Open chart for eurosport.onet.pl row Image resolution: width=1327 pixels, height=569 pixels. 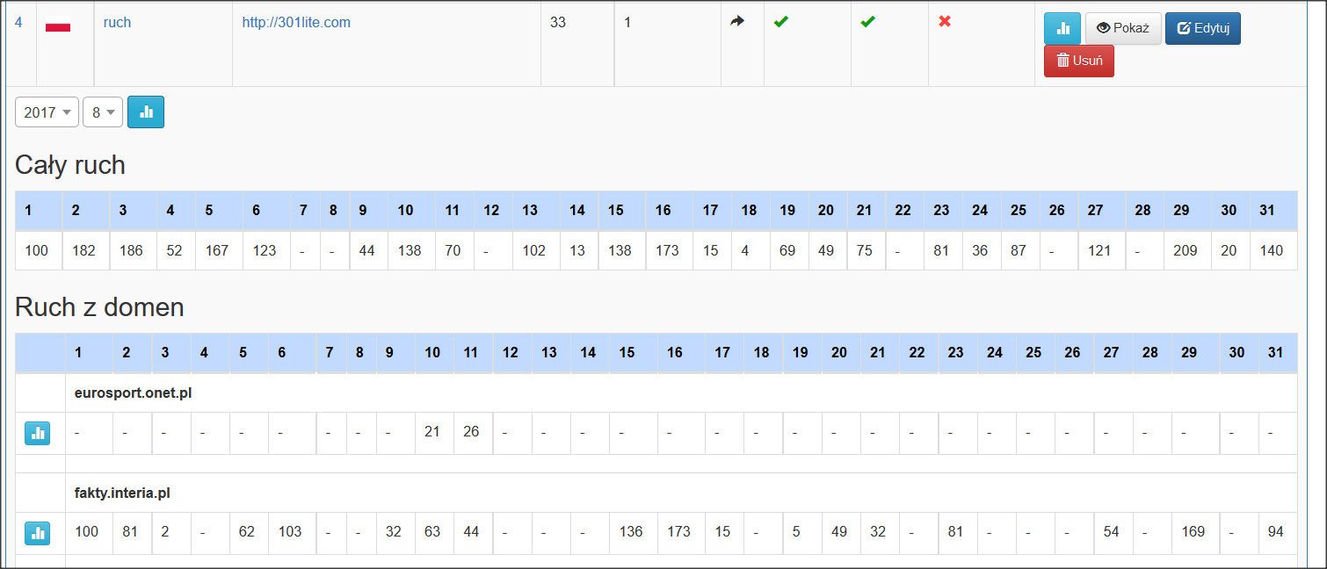[x=37, y=433]
